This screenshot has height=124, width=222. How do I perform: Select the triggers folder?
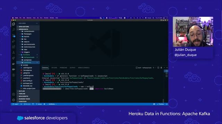pos(28,52)
